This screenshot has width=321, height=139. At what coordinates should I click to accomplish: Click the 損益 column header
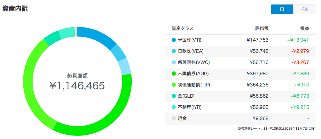click(x=305, y=29)
